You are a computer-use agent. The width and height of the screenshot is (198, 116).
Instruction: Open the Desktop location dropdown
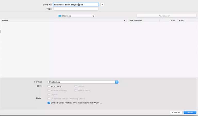76,16
